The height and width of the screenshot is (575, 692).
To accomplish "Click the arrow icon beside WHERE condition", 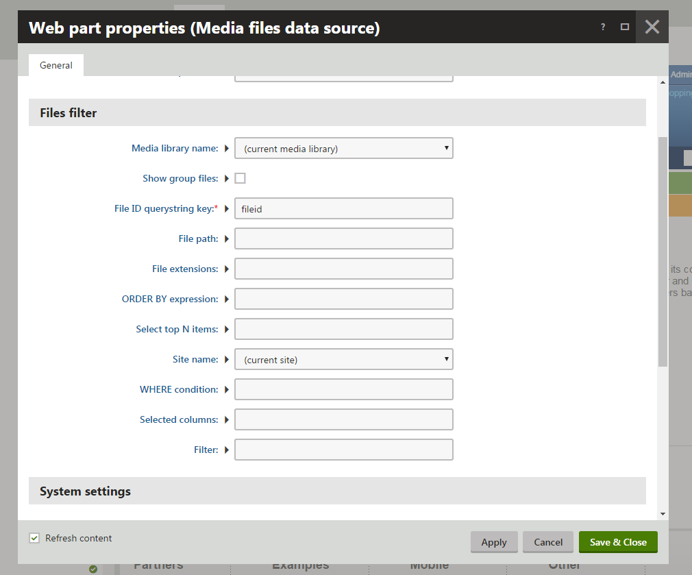I will [x=227, y=389].
